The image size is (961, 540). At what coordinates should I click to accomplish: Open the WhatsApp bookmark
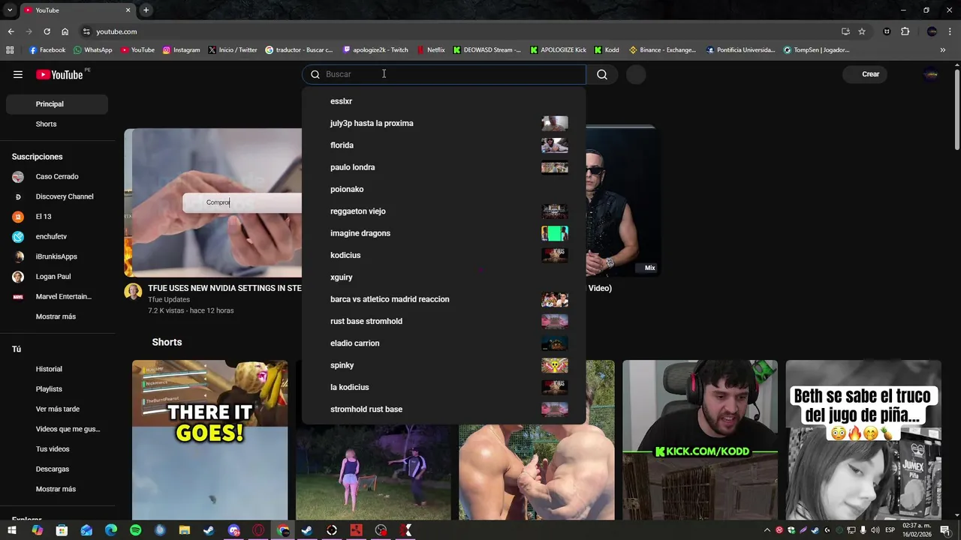pyautogui.click(x=92, y=50)
